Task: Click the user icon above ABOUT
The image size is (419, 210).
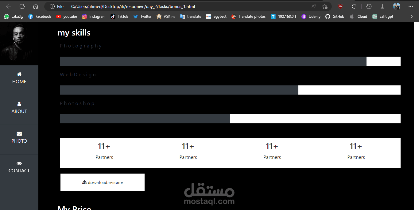Action: click(19, 104)
